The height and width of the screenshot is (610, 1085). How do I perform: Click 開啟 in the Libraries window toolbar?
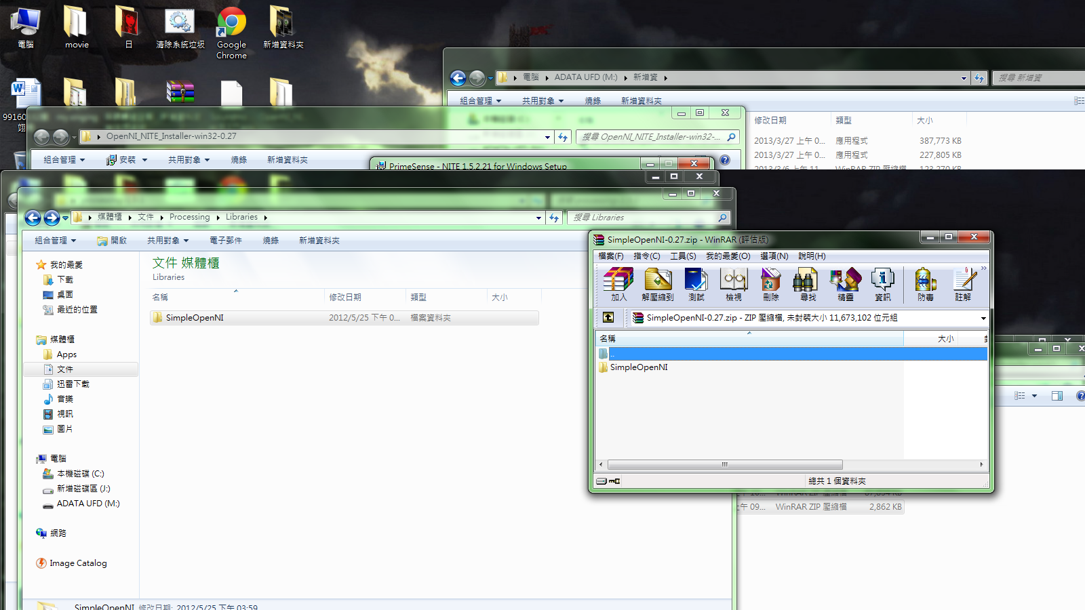pyautogui.click(x=113, y=241)
